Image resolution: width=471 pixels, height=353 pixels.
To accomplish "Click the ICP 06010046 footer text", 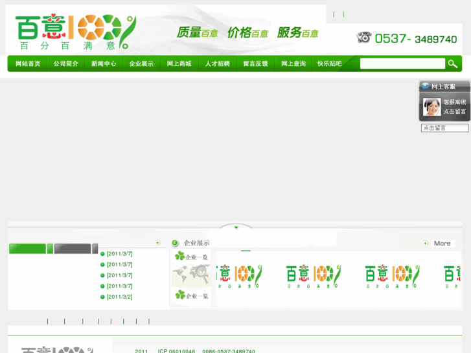I will [x=176, y=351].
